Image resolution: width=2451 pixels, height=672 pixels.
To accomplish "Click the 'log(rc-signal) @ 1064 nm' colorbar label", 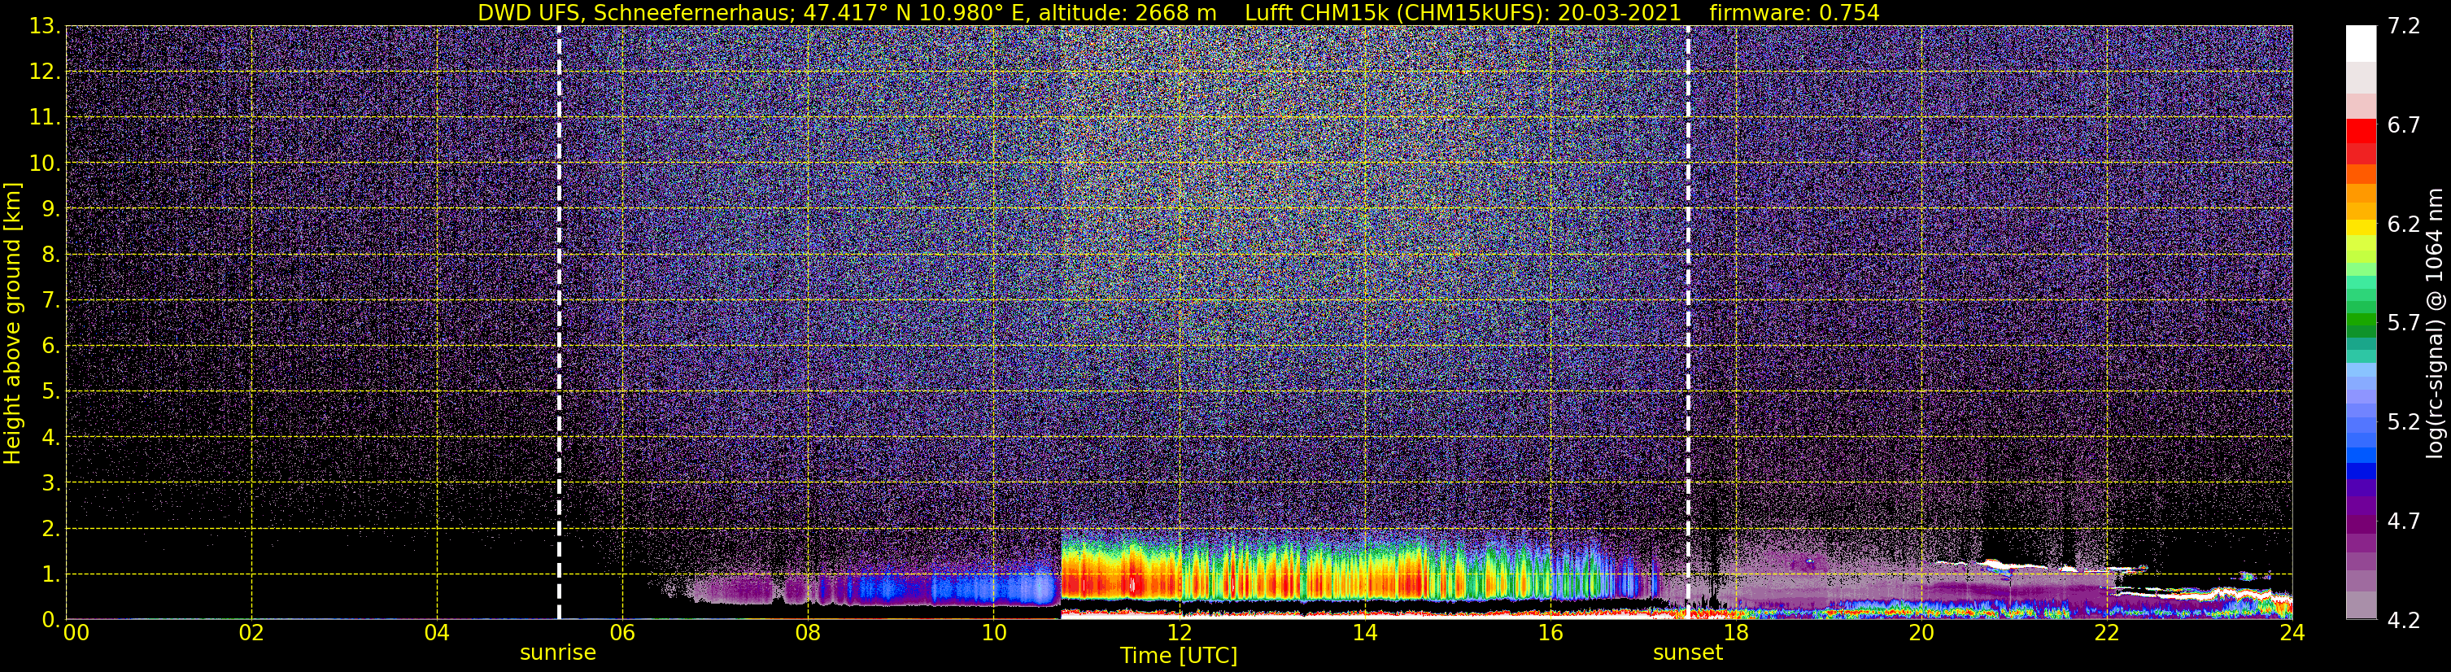I will (x=2435, y=323).
